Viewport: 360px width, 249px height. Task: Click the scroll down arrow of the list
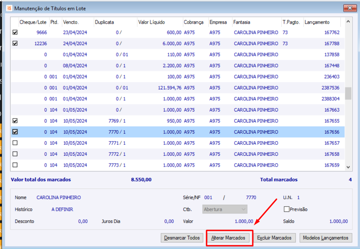(x=348, y=167)
